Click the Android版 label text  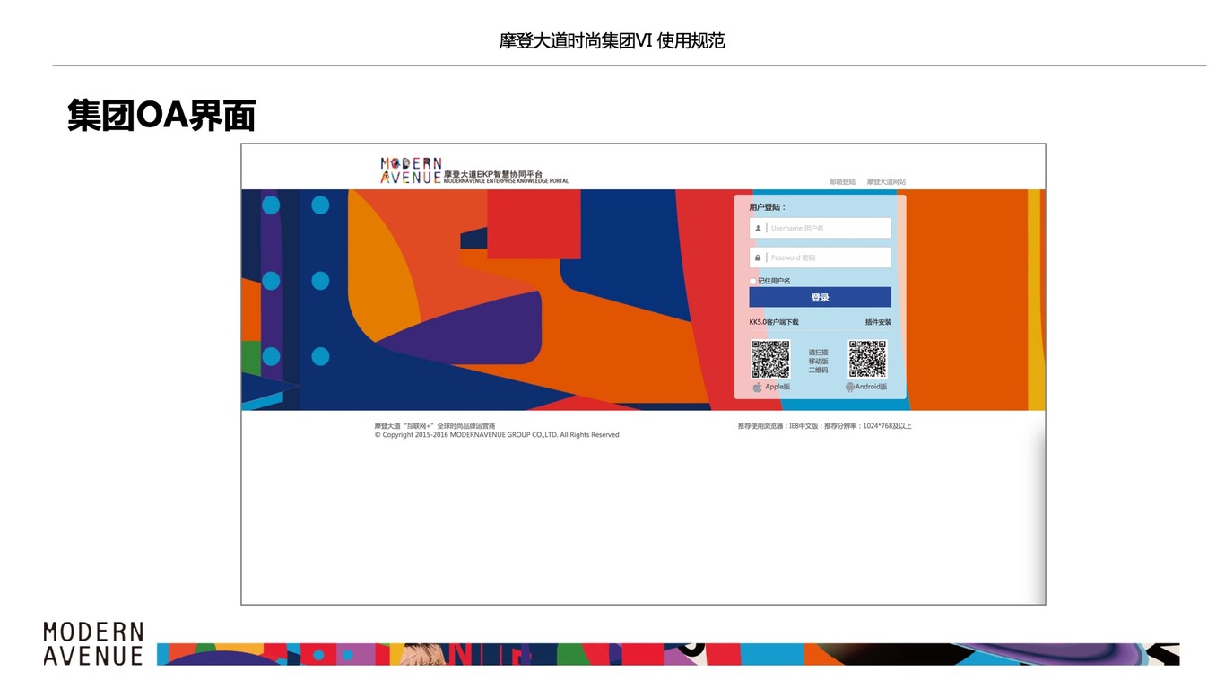tap(871, 387)
